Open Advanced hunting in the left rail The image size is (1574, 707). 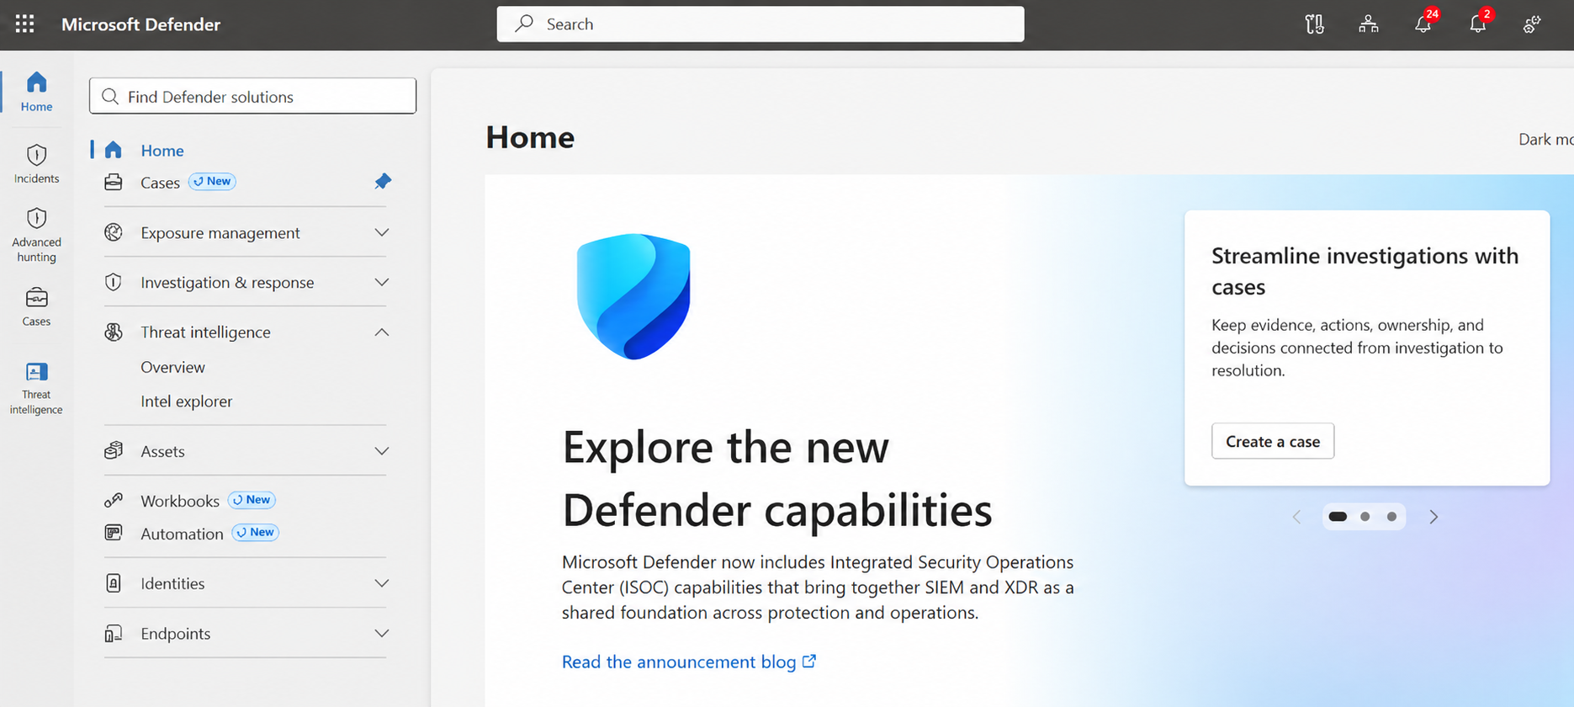point(36,235)
